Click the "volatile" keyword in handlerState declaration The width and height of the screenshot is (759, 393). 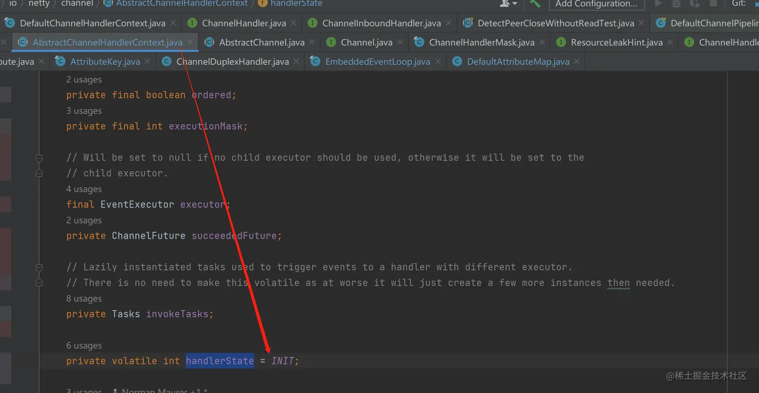coord(135,361)
